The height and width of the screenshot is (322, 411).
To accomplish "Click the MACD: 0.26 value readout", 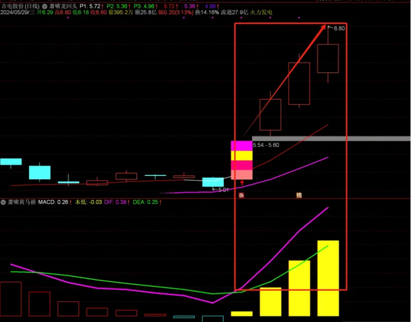I will pos(54,202).
